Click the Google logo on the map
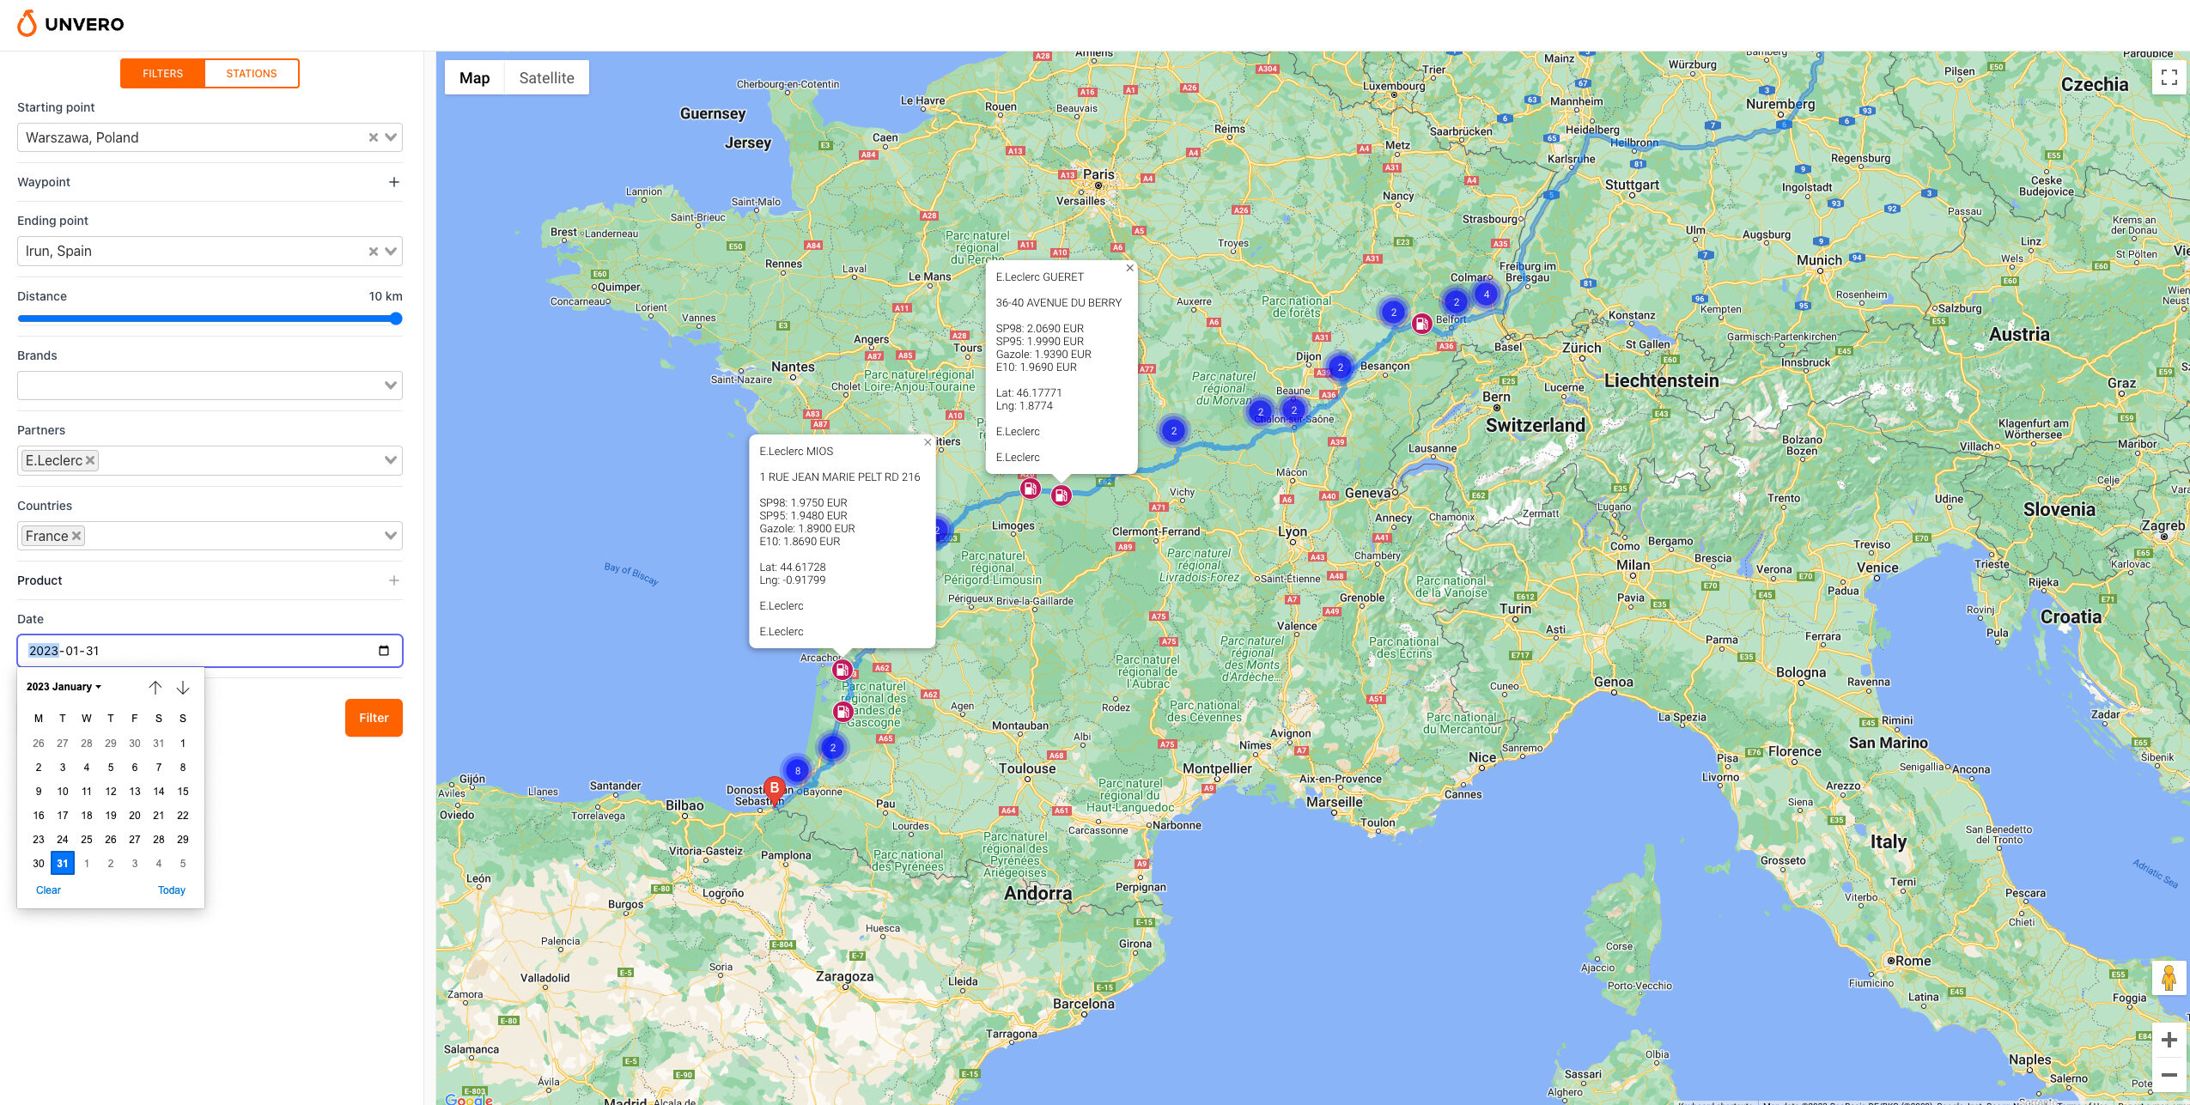The height and width of the screenshot is (1105, 2190). tap(469, 1098)
